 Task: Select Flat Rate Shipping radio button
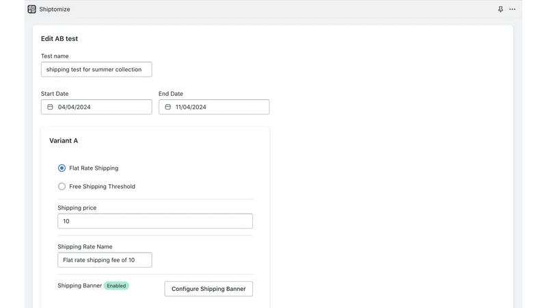(x=62, y=168)
